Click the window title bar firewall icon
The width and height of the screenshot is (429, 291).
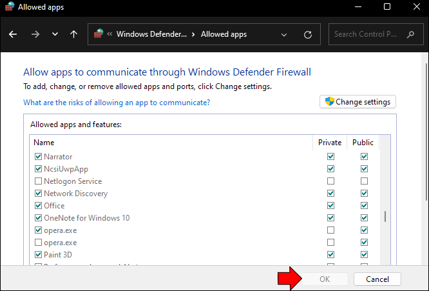10,7
